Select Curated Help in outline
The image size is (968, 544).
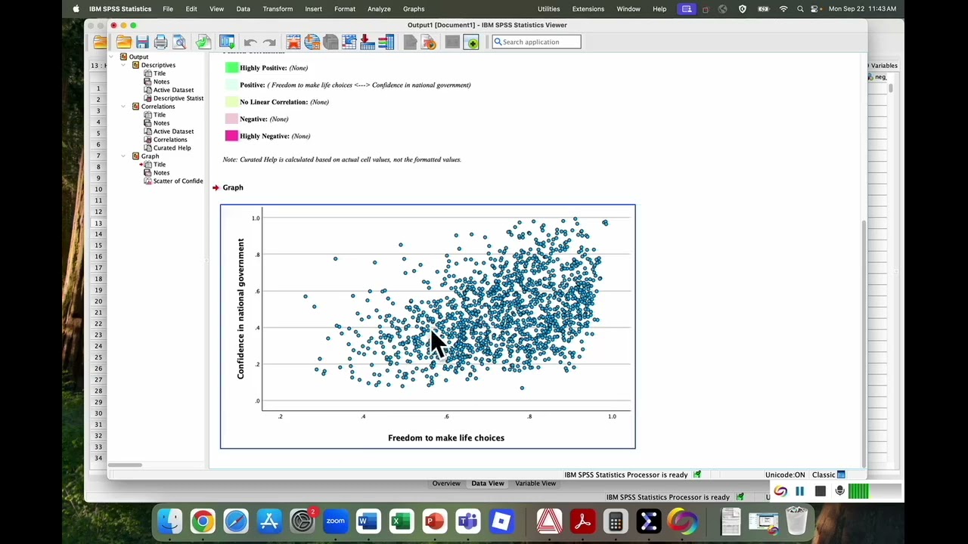pos(172,148)
